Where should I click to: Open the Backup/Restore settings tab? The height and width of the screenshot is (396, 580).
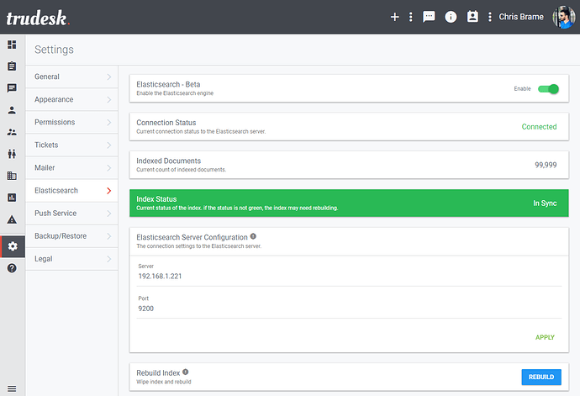coord(71,236)
